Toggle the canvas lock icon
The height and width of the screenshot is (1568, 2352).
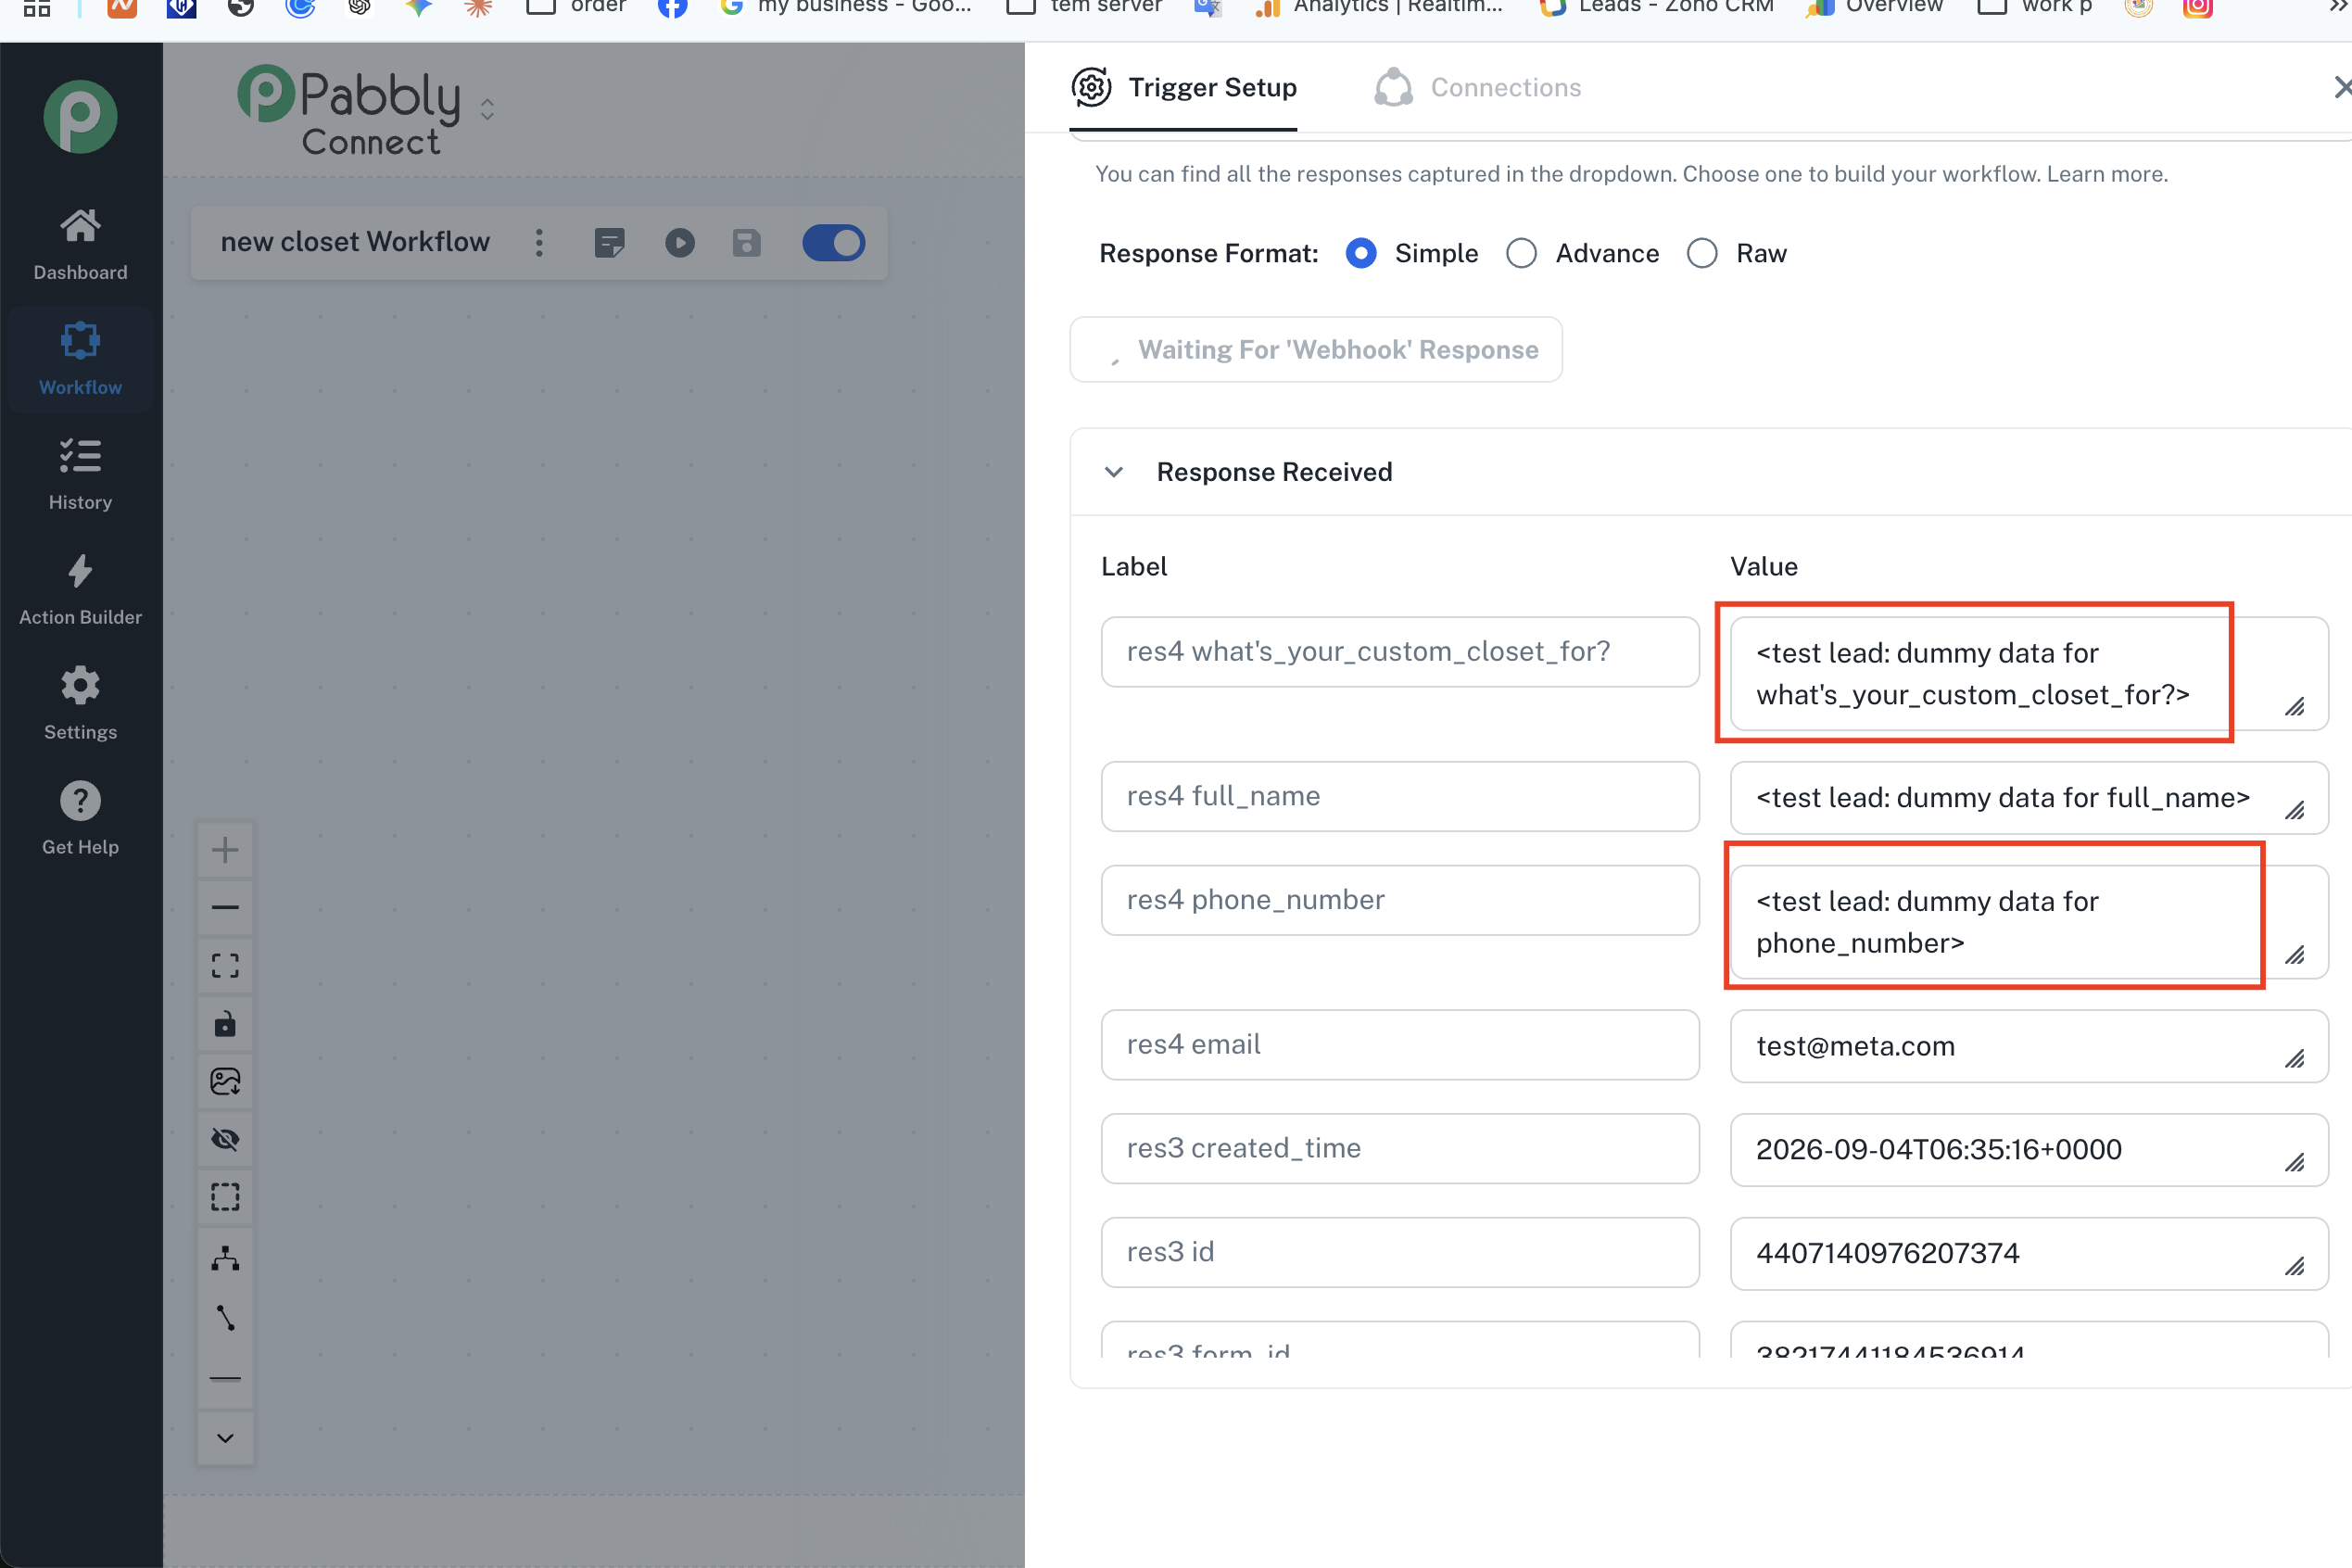click(225, 1023)
